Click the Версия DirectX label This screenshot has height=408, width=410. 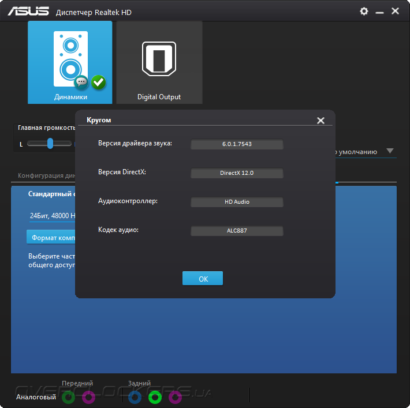(122, 172)
